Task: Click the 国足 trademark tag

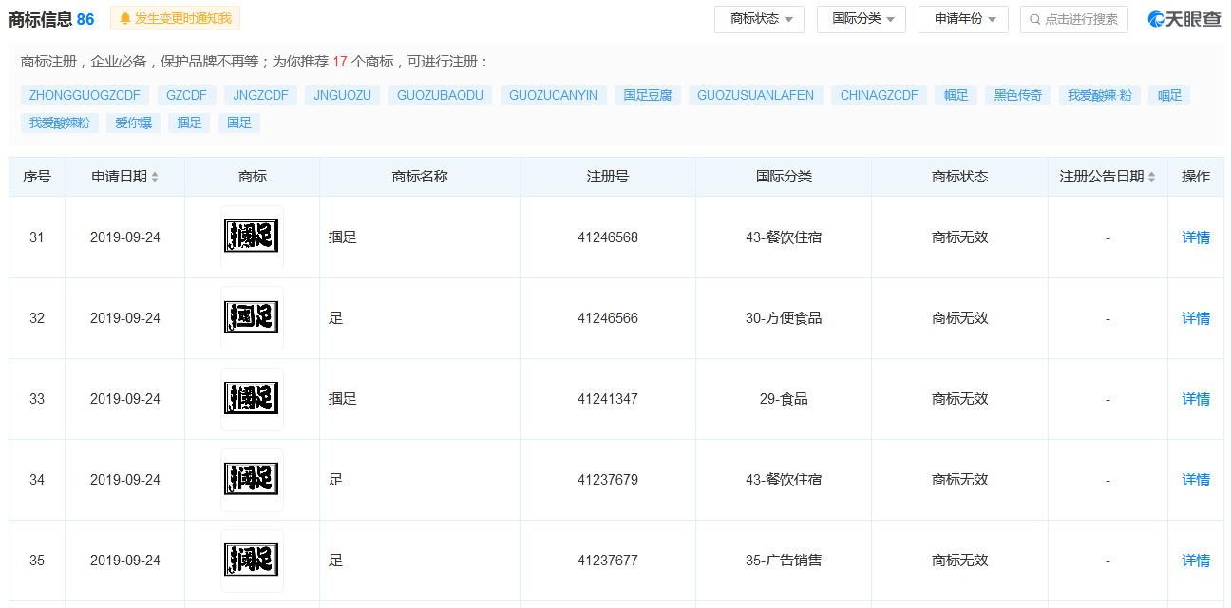Action: click(x=238, y=123)
